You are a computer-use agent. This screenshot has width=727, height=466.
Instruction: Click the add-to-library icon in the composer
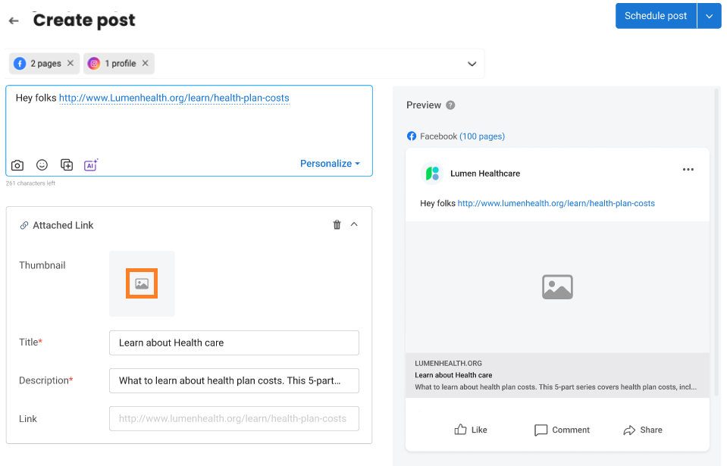[67, 164]
